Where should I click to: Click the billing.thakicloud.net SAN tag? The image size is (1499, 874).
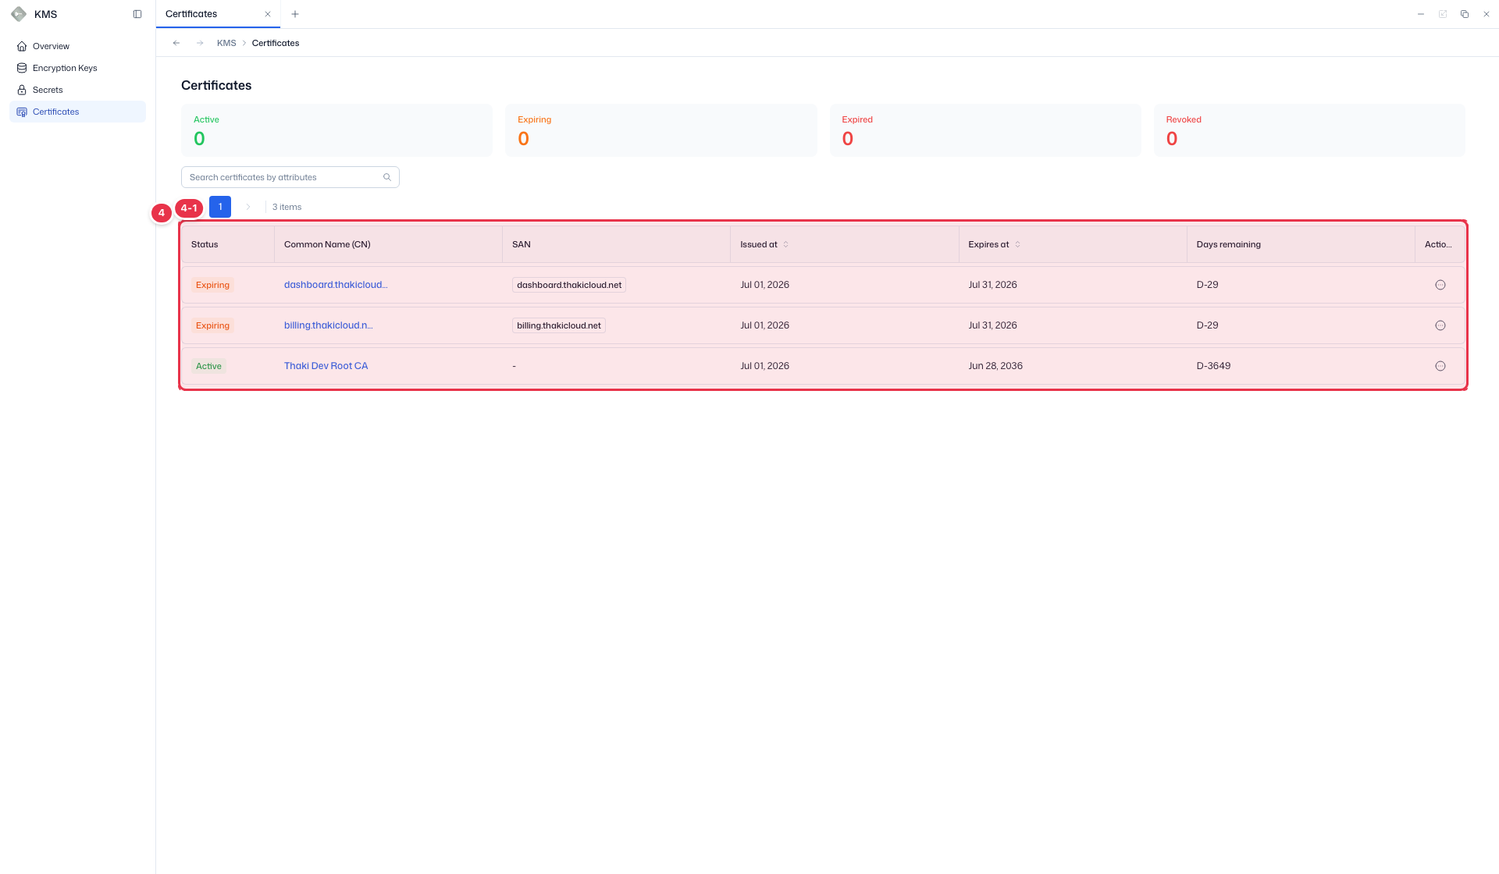coord(559,325)
